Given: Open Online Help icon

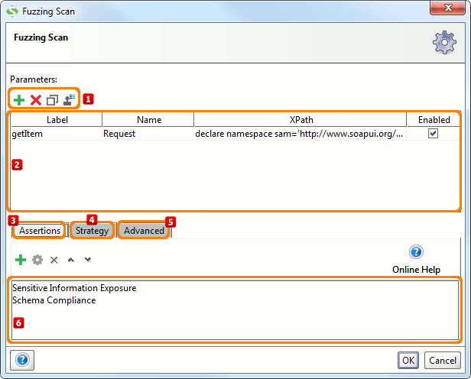Looking at the screenshot, I should 416,251.
